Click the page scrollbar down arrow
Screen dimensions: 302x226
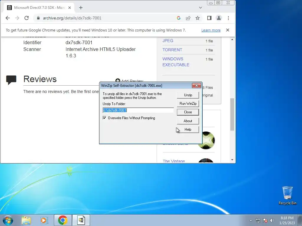pos(232,160)
